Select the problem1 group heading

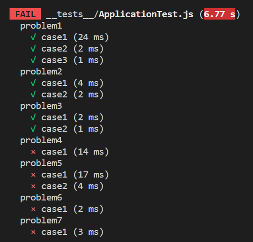click(41, 26)
